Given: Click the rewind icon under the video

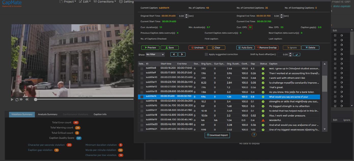Looking at the screenshot, I should coord(27,100).
